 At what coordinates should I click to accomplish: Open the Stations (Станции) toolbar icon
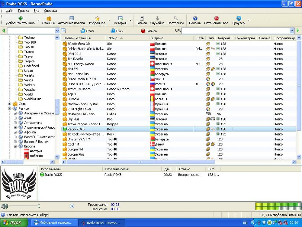[x=49, y=18]
